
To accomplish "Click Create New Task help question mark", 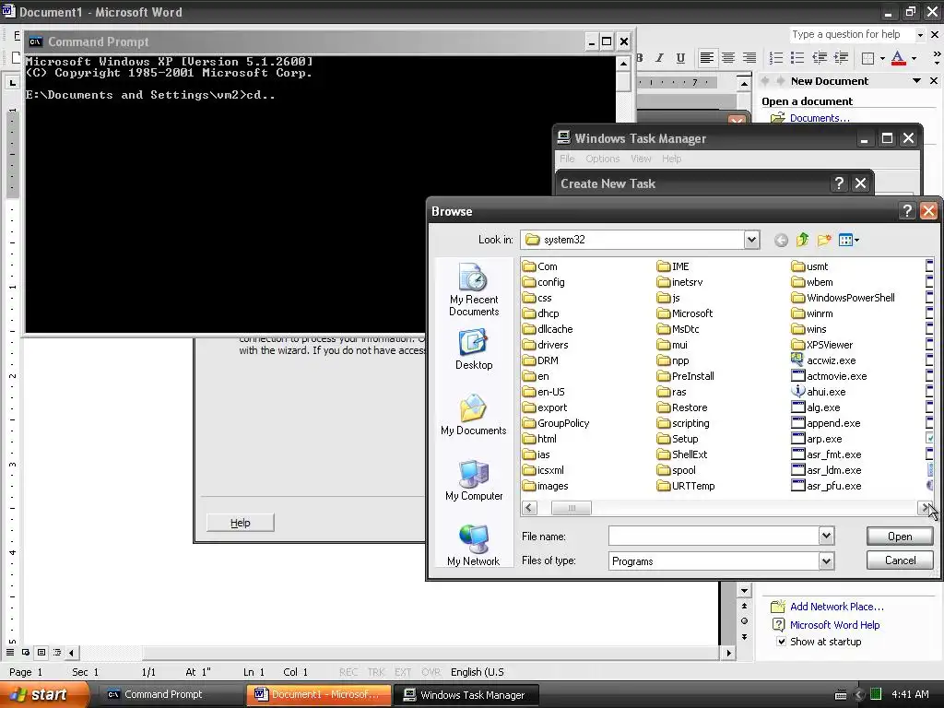I will pos(839,183).
